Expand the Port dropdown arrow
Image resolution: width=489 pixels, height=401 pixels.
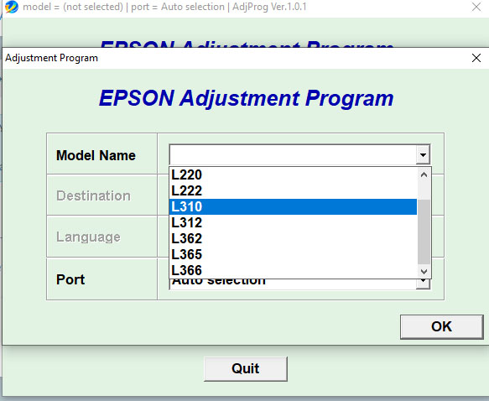[424, 283]
